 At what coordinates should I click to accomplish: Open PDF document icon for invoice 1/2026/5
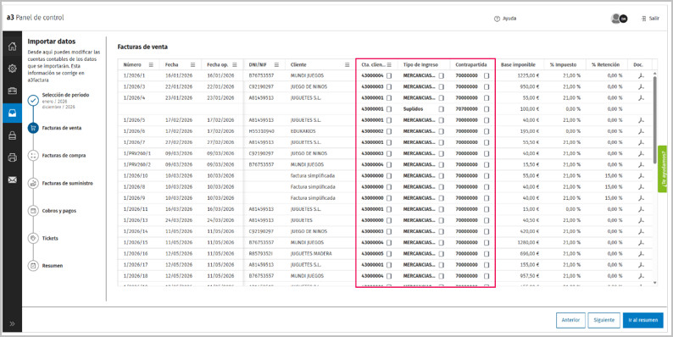(641, 120)
